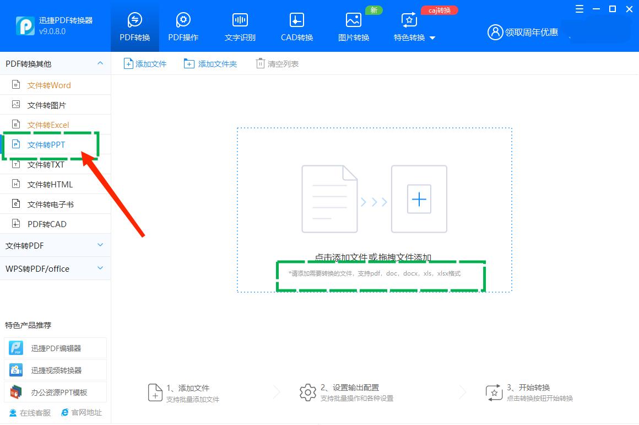Click the 添加文件 button to add files
The height and width of the screenshot is (425, 639).
pos(144,63)
